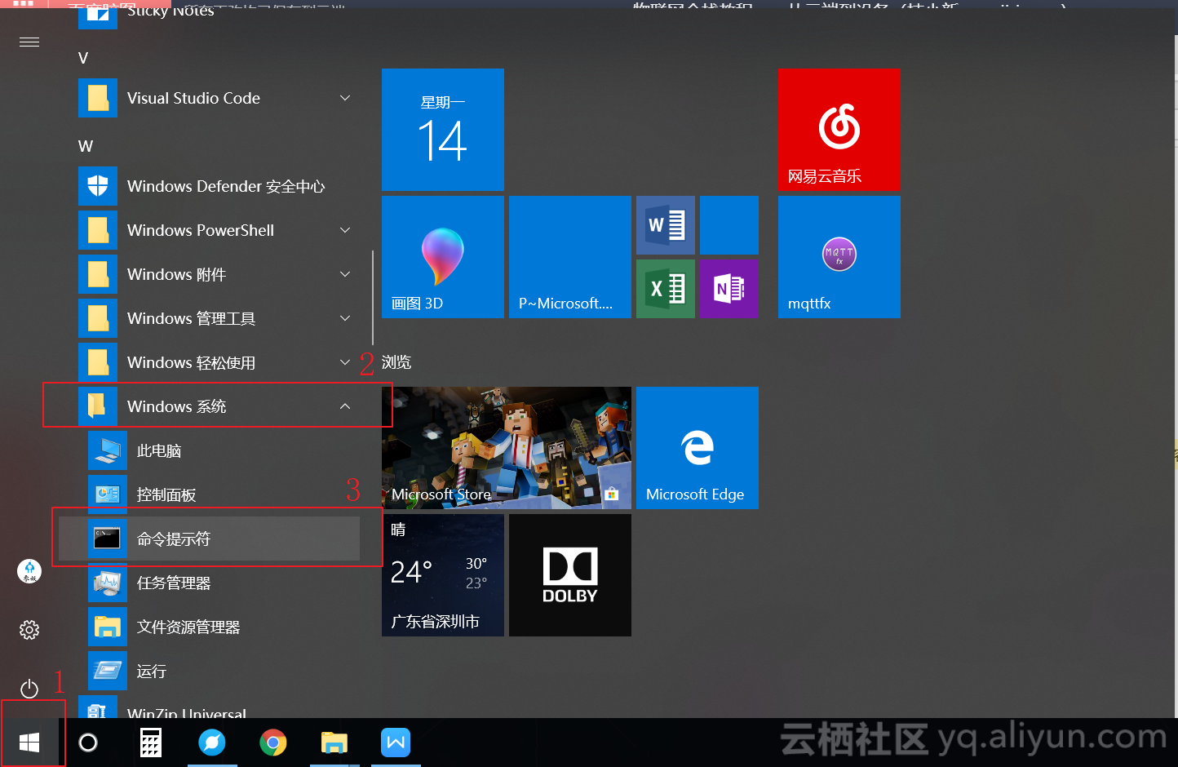The height and width of the screenshot is (767, 1178).
Task: Open Word from the tile group
Action: 665,224
